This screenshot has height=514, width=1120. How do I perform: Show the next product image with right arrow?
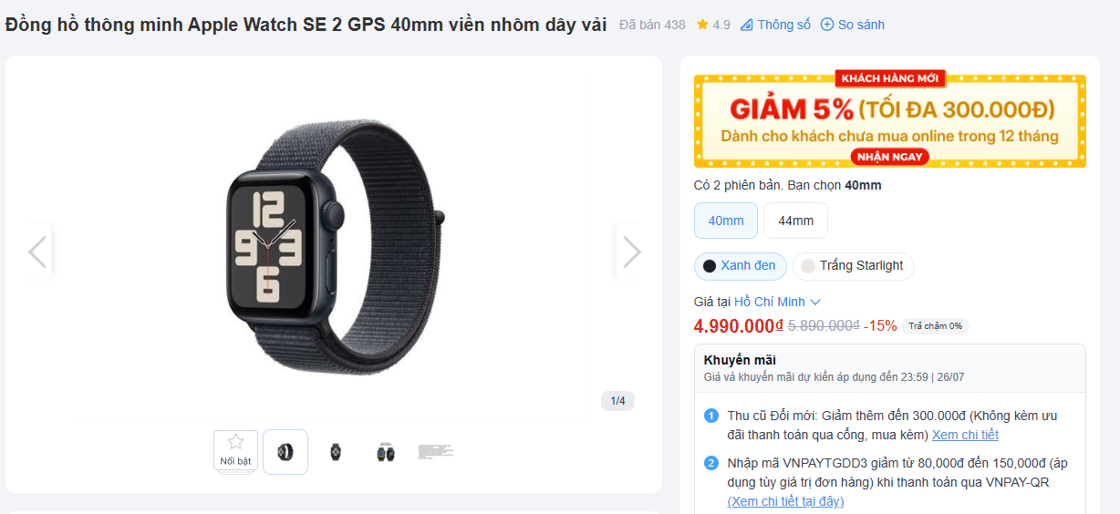coord(631,252)
